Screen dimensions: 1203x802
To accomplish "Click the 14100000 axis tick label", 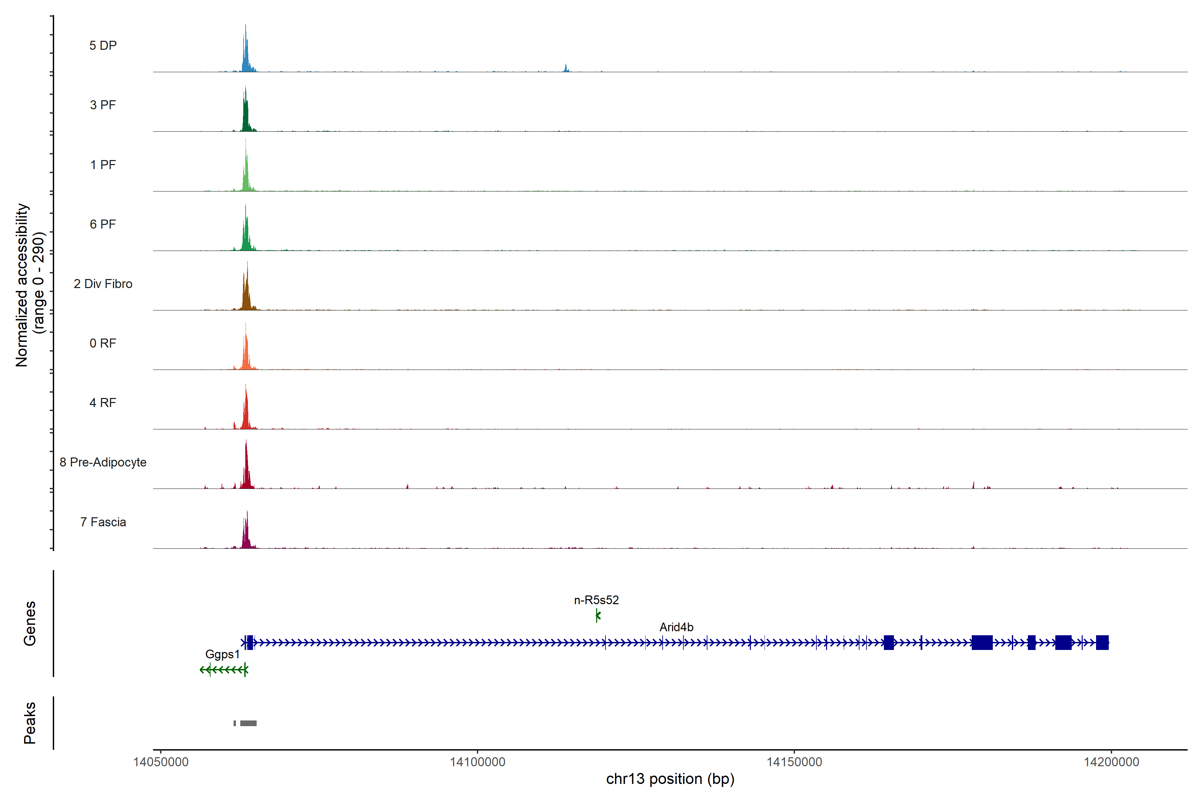I will pyautogui.click(x=477, y=762).
